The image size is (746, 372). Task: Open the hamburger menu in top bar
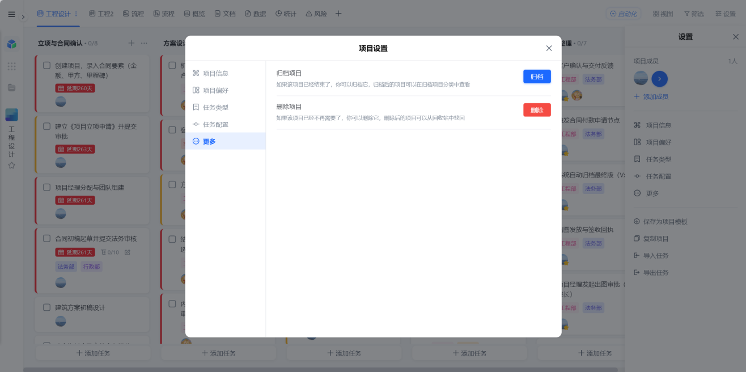[x=11, y=14]
